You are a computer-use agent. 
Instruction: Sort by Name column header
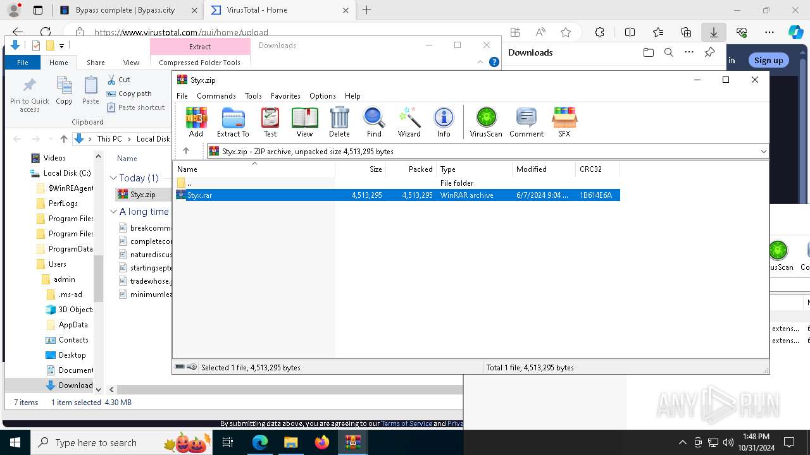[x=254, y=169]
